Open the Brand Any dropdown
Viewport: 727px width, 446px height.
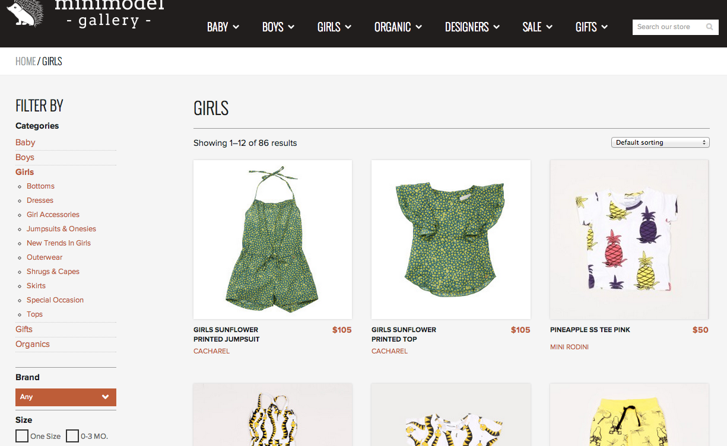(x=66, y=397)
